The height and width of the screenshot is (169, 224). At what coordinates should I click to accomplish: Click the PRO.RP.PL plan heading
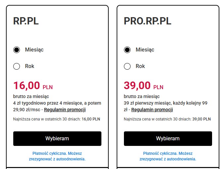(147, 21)
